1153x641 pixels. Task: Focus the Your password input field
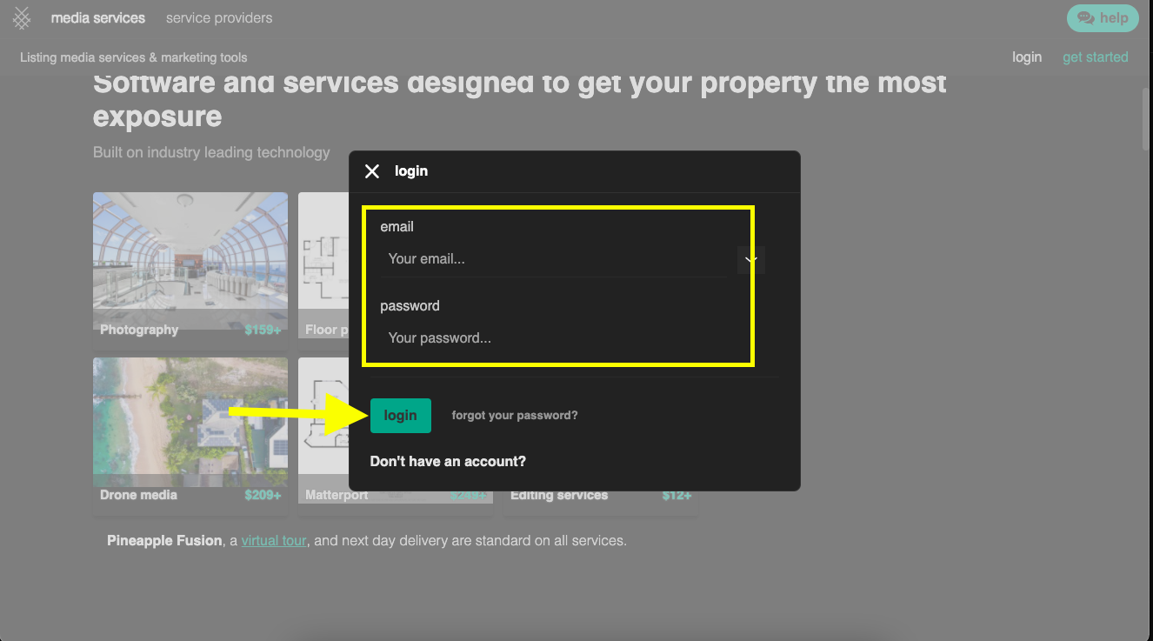[x=553, y=338]
